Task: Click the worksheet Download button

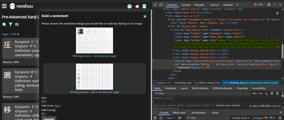Action: click(x=49, y=118)
